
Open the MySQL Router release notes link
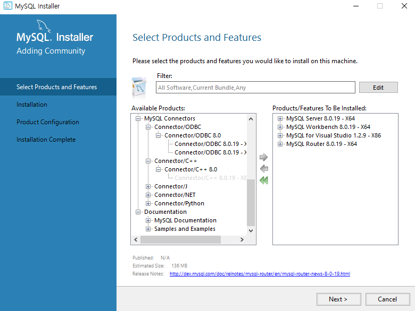(x=260, y=274)
